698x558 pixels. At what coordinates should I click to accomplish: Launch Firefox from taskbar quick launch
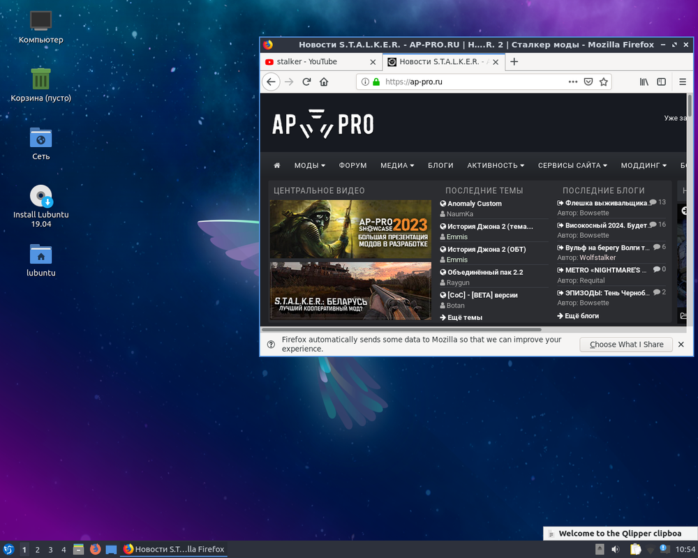point(95,550)
